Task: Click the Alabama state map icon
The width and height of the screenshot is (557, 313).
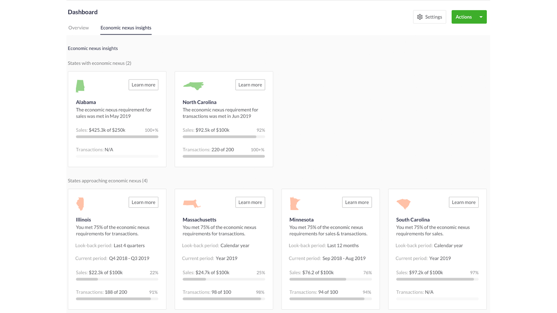Action: coord(80,86)
